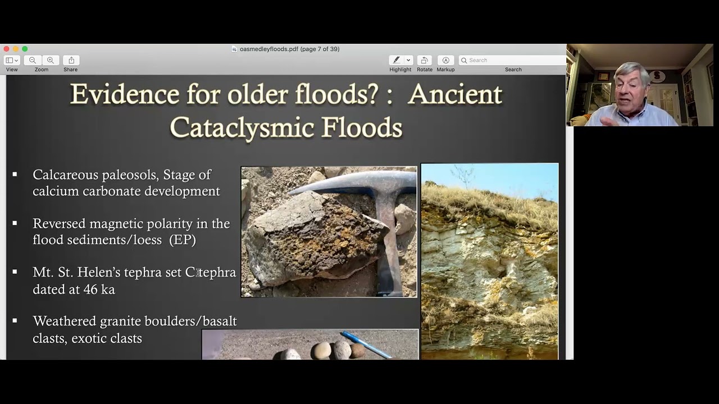The width and height of the screenshot is (719, 404).
Task: Click the Mt. St. Helen's tephra bullet
Action: point(134,281)
